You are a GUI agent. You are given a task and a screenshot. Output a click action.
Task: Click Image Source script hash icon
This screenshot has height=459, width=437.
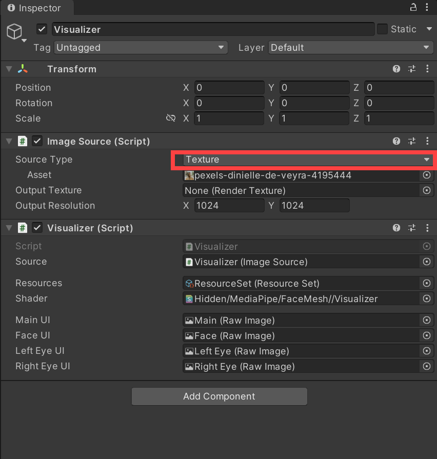click(x=23, y=141)
